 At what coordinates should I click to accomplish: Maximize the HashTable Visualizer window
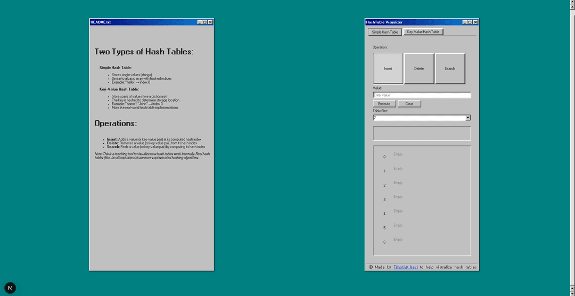470,22
